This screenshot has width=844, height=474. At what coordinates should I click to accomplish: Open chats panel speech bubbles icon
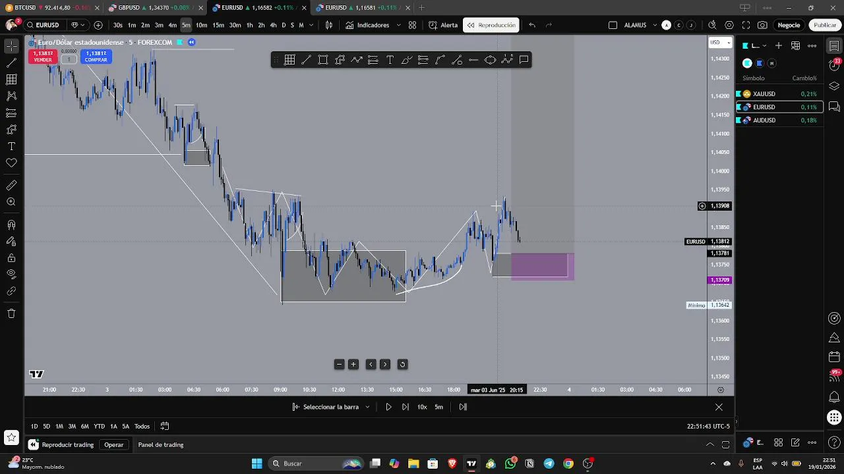tap(834, 107)
